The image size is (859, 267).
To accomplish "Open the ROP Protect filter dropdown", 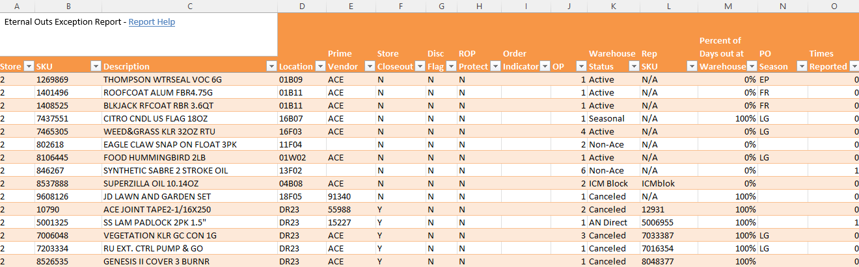I will (495, 66).
